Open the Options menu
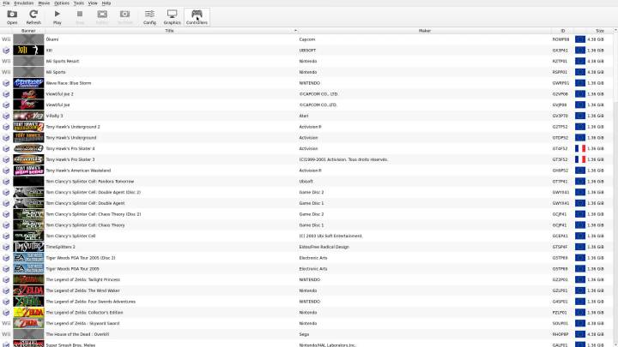The height and width of the screenshot is (347, 618). [x=62, y=3]
